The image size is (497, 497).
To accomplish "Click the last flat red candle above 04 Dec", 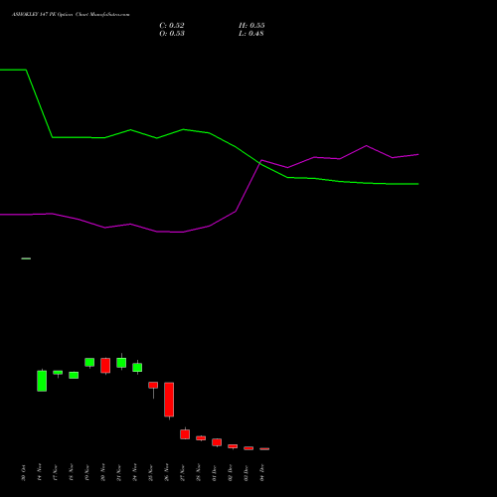I will pyautogui.click(x=264, y=449).
